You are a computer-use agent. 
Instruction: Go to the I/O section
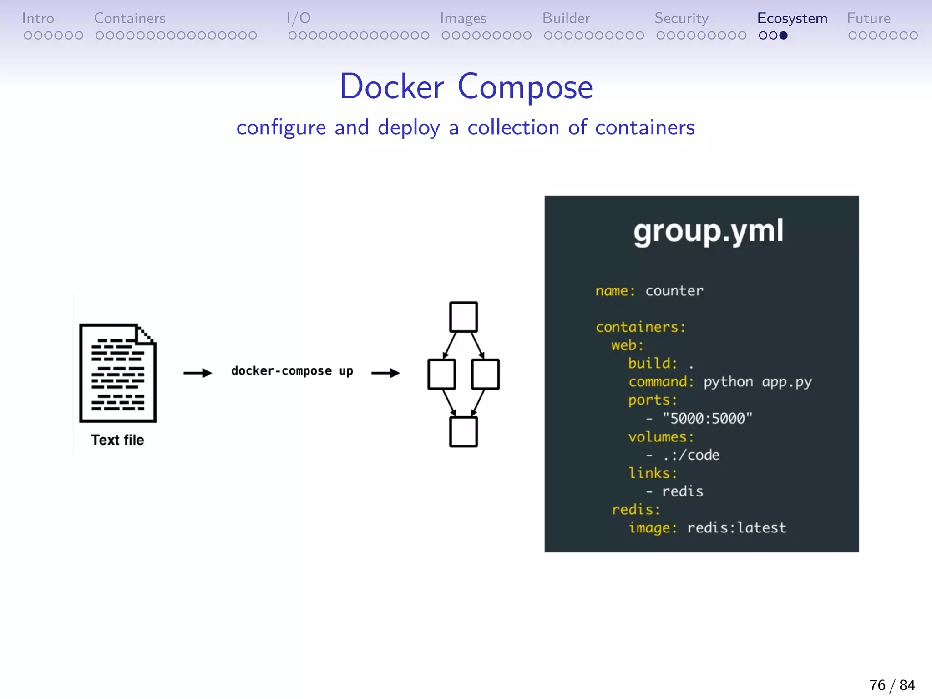(299, 18)
